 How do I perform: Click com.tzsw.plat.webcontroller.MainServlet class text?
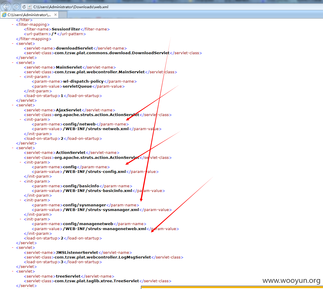pyautogui.click(x=100, y=72)
